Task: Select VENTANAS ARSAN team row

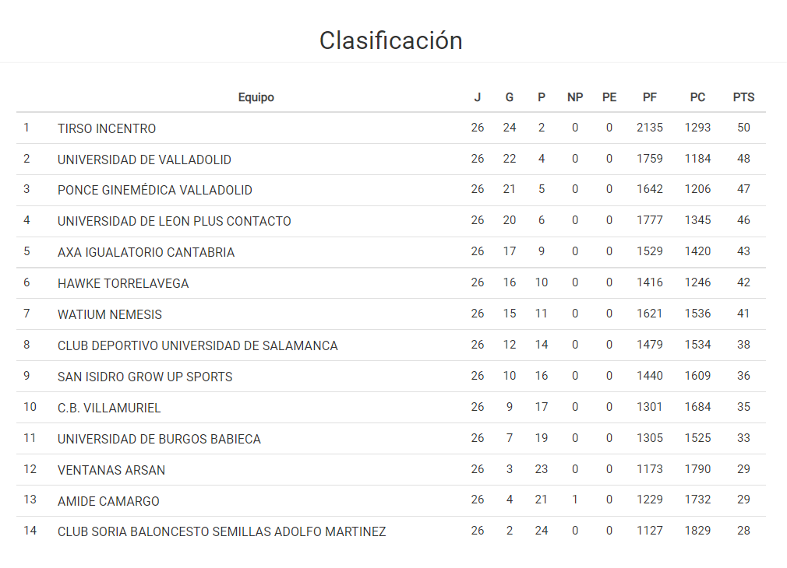Action: [111, 470]
